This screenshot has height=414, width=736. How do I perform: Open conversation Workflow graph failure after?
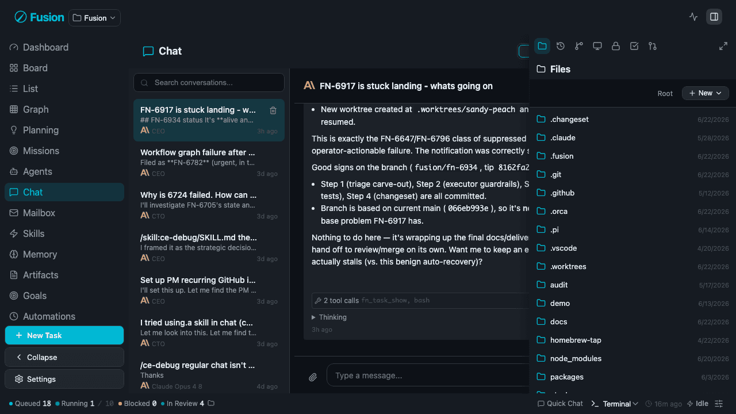point(209,163)
